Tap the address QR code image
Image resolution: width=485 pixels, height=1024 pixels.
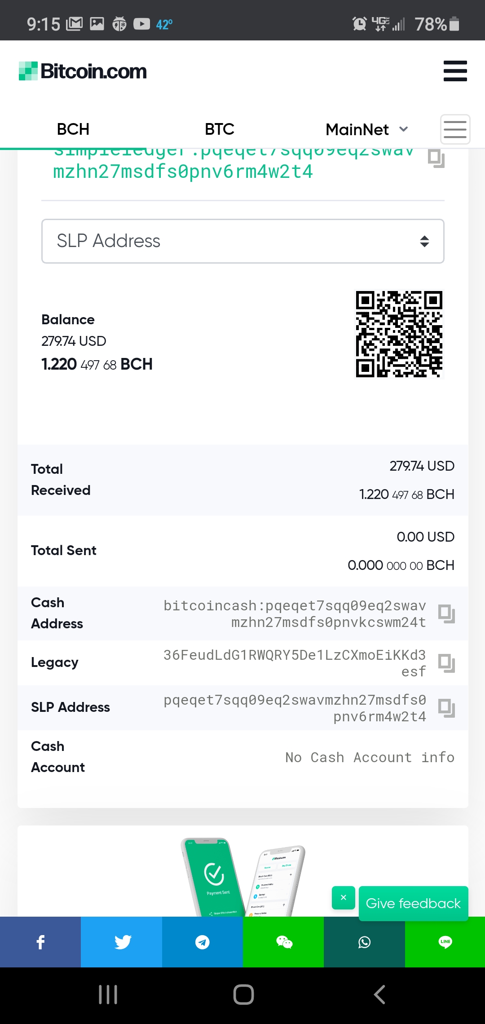coord(399,334)
